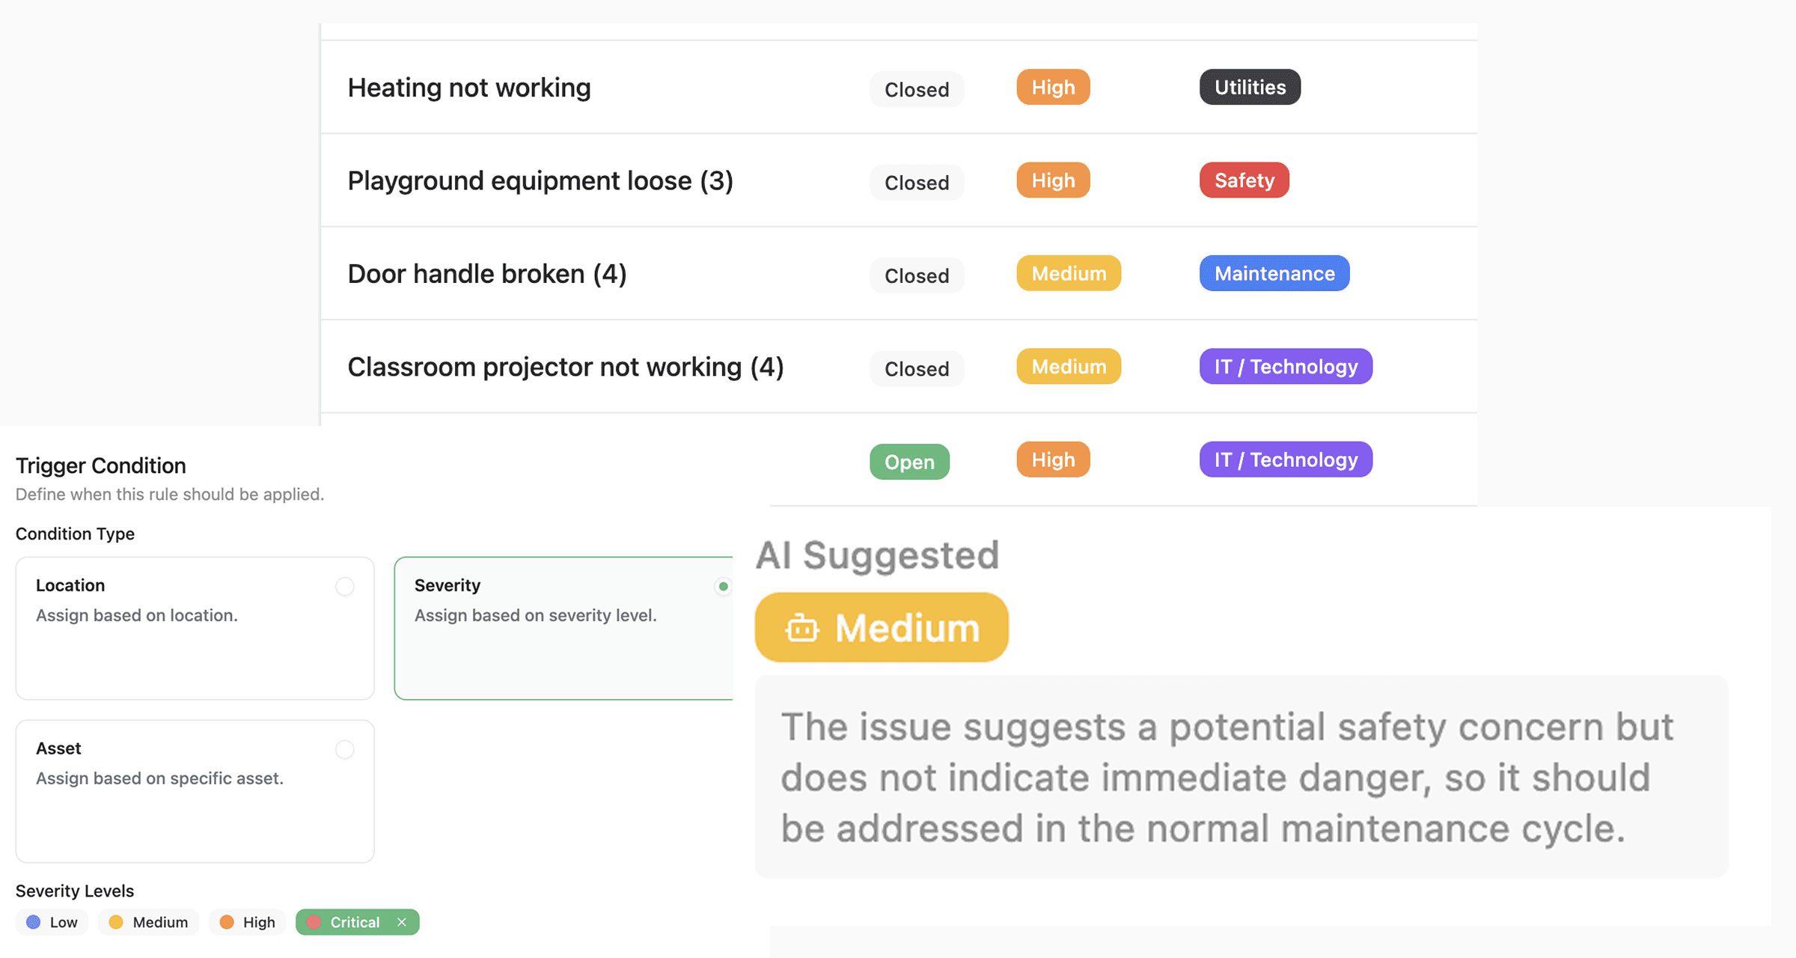This screenshot has height=958, width=1796.
Task: Click the blue Low severity dot
Action: [x=34, y=922]
